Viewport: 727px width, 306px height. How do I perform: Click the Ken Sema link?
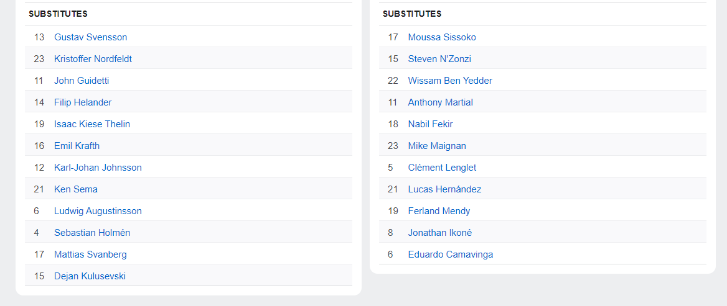(x=76, y=189)
